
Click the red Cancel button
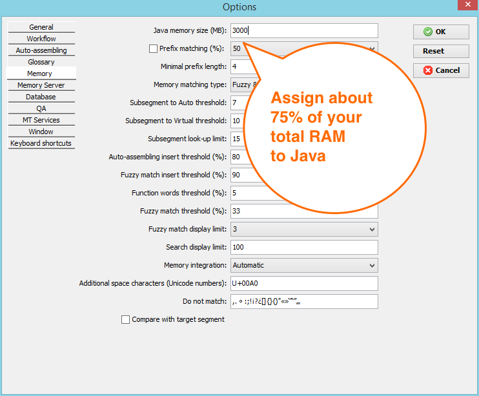(441, 70)
